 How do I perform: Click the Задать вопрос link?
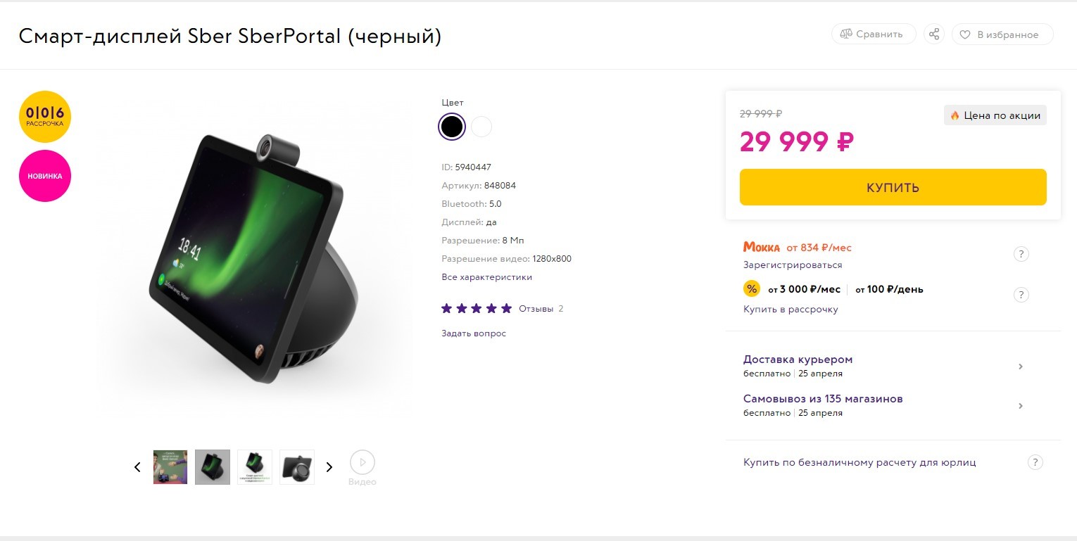pos(473,333)
